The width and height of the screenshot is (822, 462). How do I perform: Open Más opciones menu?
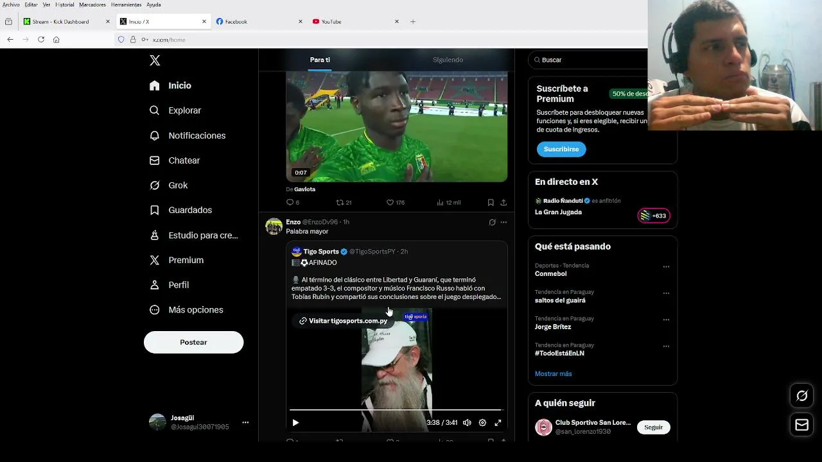186,310
